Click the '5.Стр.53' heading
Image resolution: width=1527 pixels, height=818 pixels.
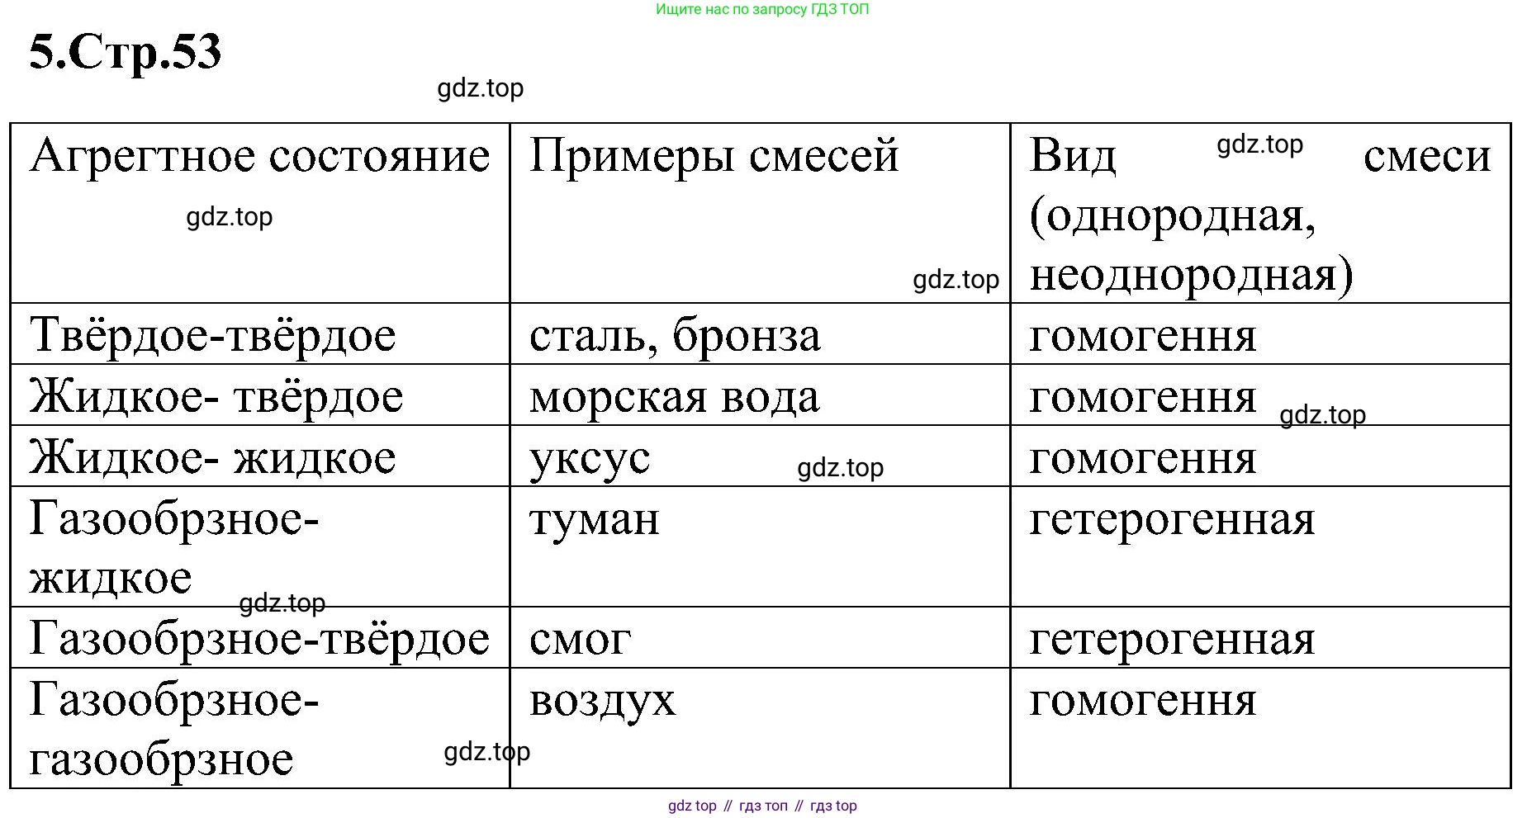(126, 53)
